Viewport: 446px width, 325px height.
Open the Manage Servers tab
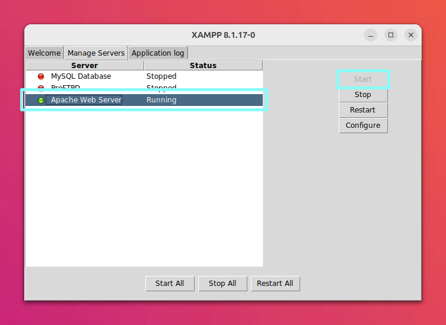[96, 53]
